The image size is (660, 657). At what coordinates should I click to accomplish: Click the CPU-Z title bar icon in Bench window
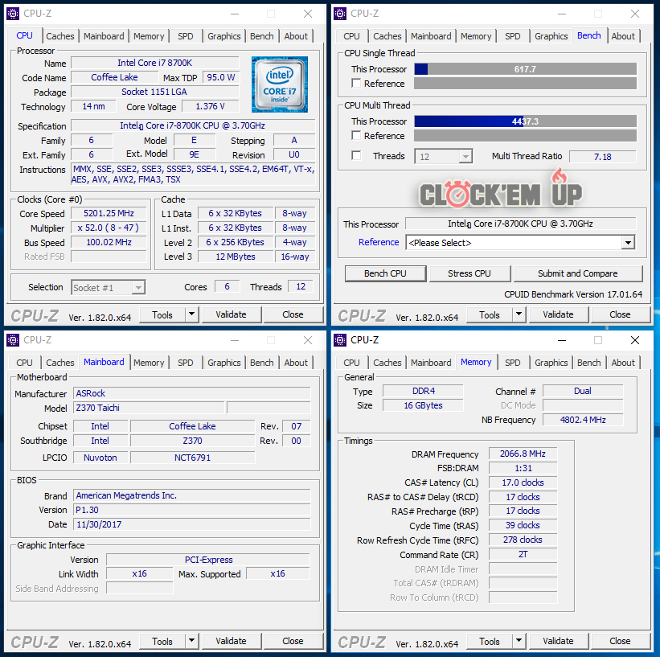[340, 14]
